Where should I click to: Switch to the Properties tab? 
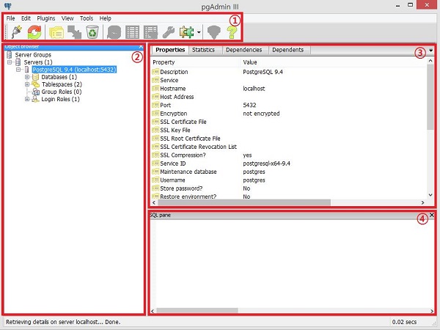tap(170, 50)
